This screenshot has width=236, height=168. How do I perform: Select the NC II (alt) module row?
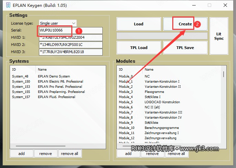pos(169,107)
